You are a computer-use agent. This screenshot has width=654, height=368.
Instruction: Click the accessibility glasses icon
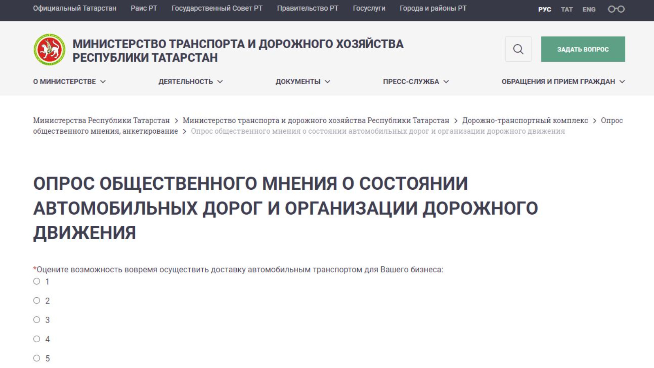pyautogui.click(x=616, y=9)
